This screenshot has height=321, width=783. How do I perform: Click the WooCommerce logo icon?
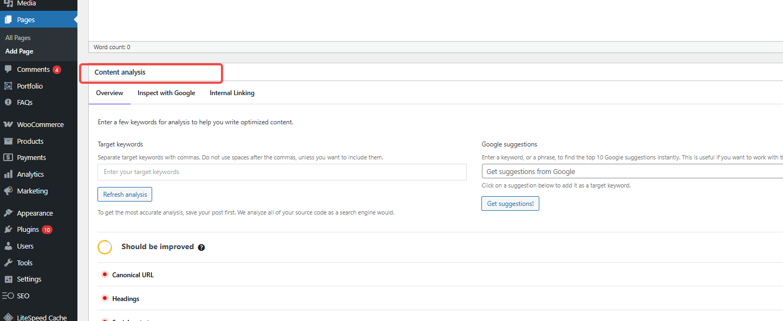click(8, 124)
